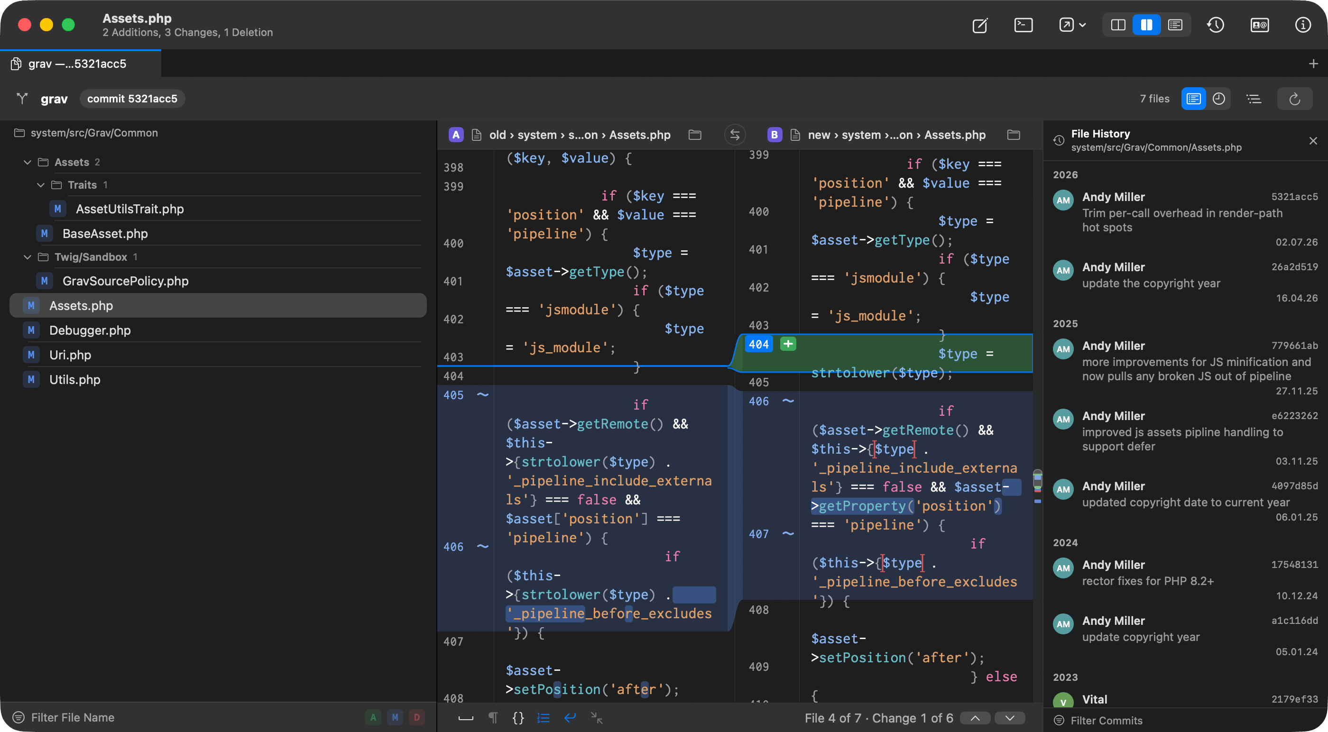1328x732 pixels.
Task: Enable the file list view toggle
Action: (1193, 99)
